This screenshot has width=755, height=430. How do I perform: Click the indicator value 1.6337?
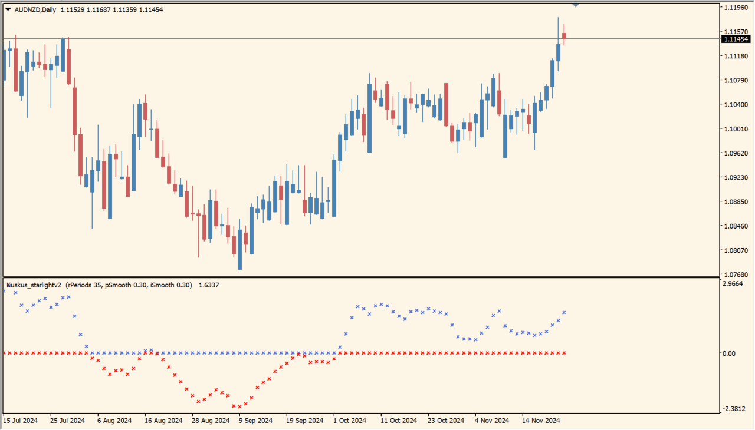click(x=209, y=285)
